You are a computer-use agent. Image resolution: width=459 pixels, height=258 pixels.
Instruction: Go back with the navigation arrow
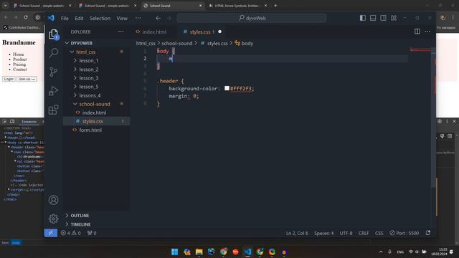tap(158, 18)
